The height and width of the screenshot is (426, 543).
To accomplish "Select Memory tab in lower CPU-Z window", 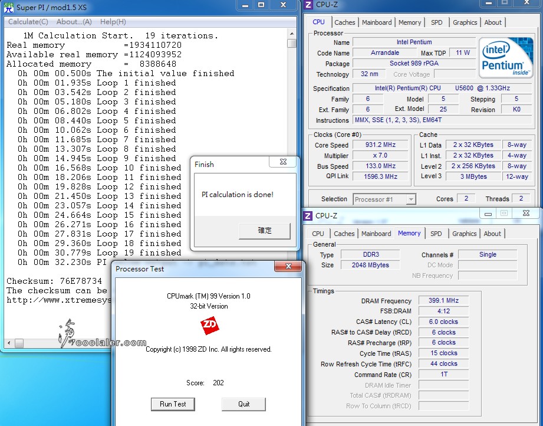I will click(x=409, y=233).
